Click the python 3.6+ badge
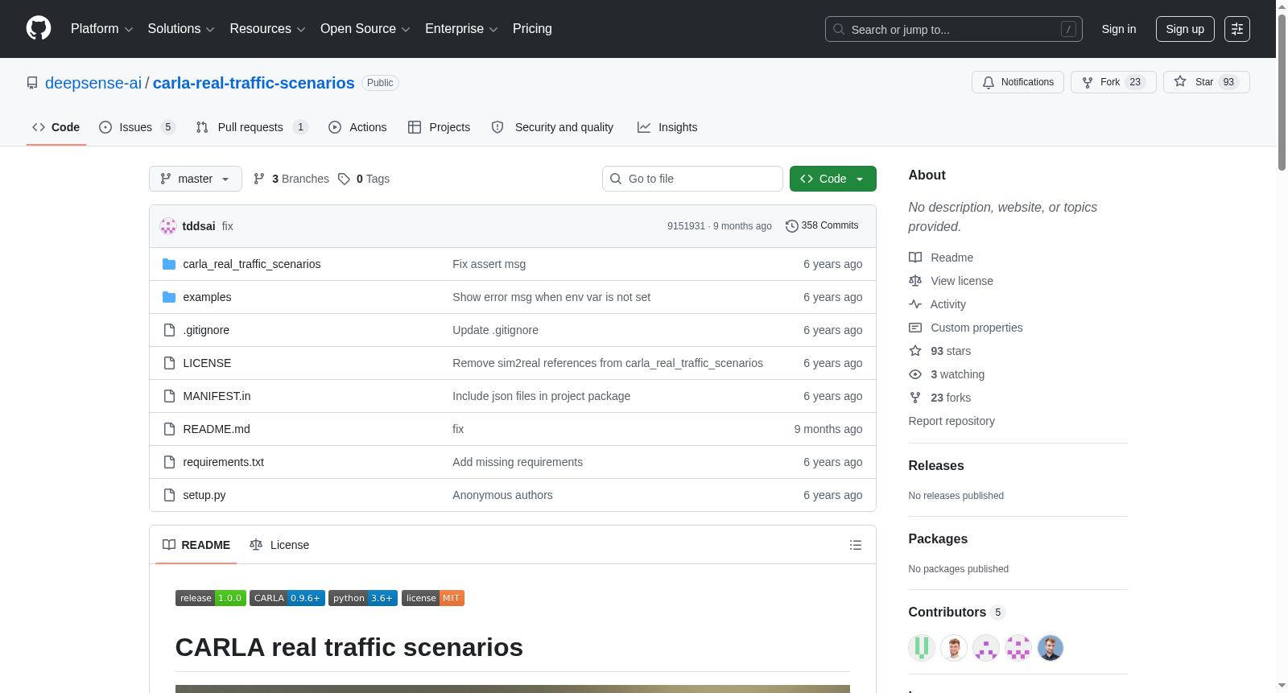The image size is (1288, 693). coord(363,598)
